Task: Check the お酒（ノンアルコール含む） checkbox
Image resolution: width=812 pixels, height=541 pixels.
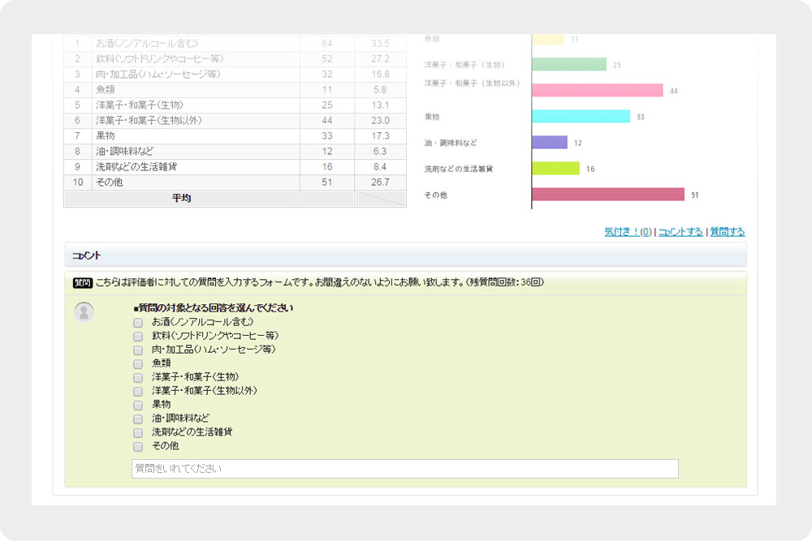Action: coord(138,321)
